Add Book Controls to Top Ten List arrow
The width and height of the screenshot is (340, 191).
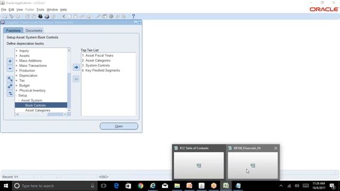[76, 67]
